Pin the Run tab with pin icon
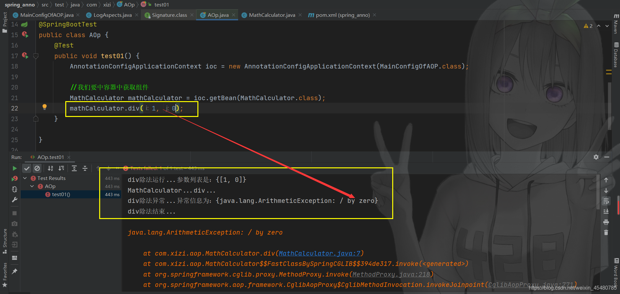 tap(15, 271)
